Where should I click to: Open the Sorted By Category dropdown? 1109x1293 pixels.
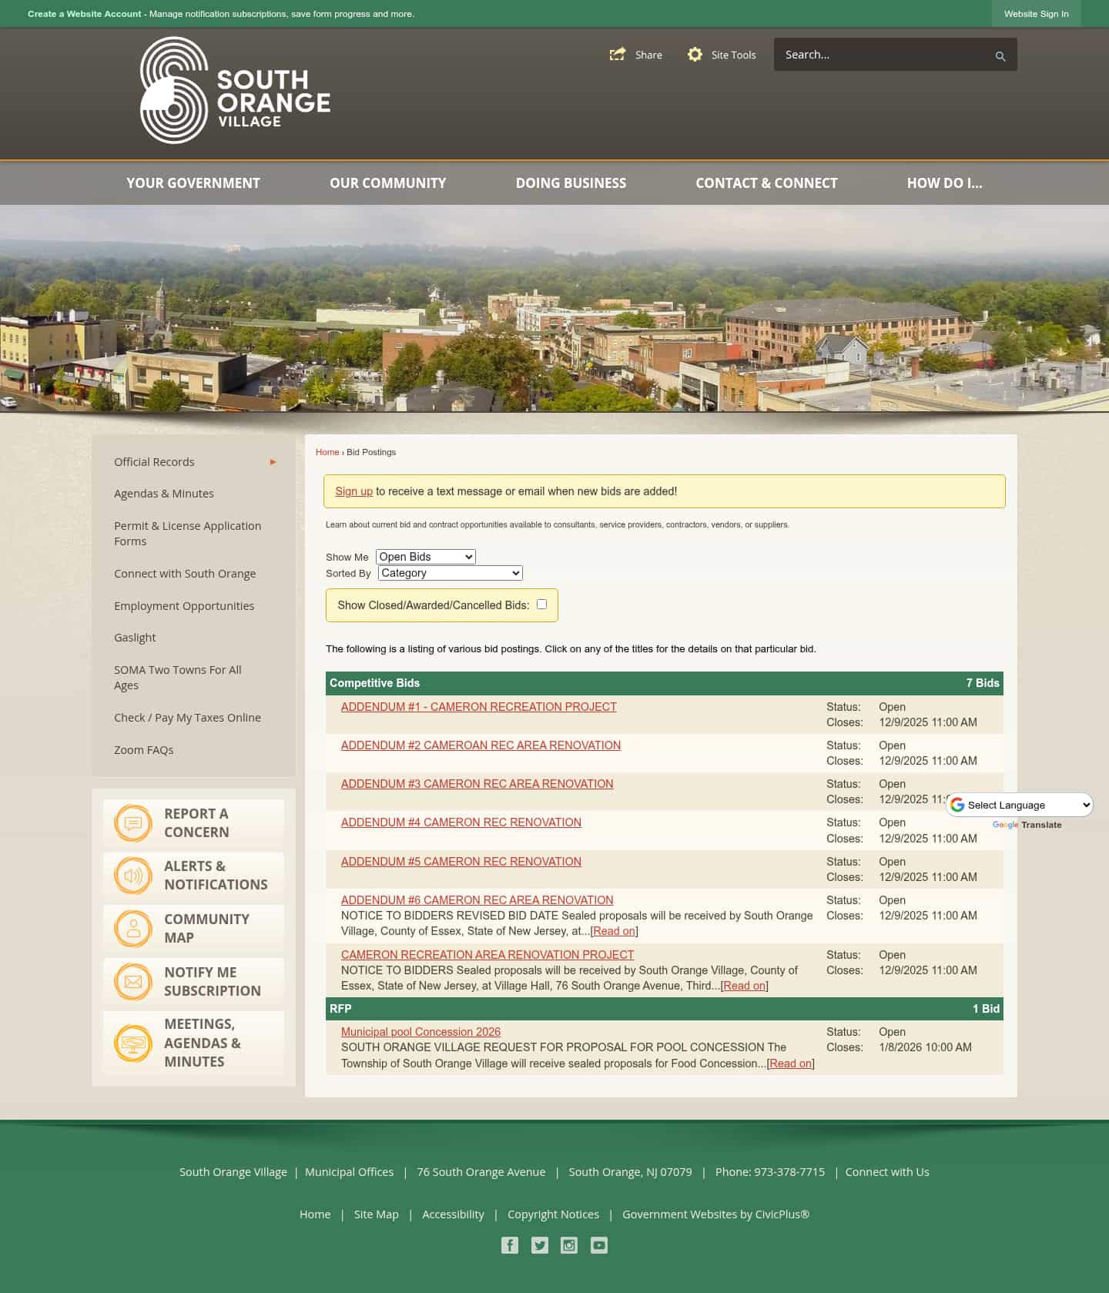tap(451, 573)
